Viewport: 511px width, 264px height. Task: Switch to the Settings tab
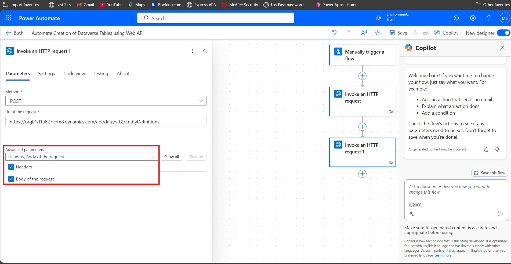(46, 74)
